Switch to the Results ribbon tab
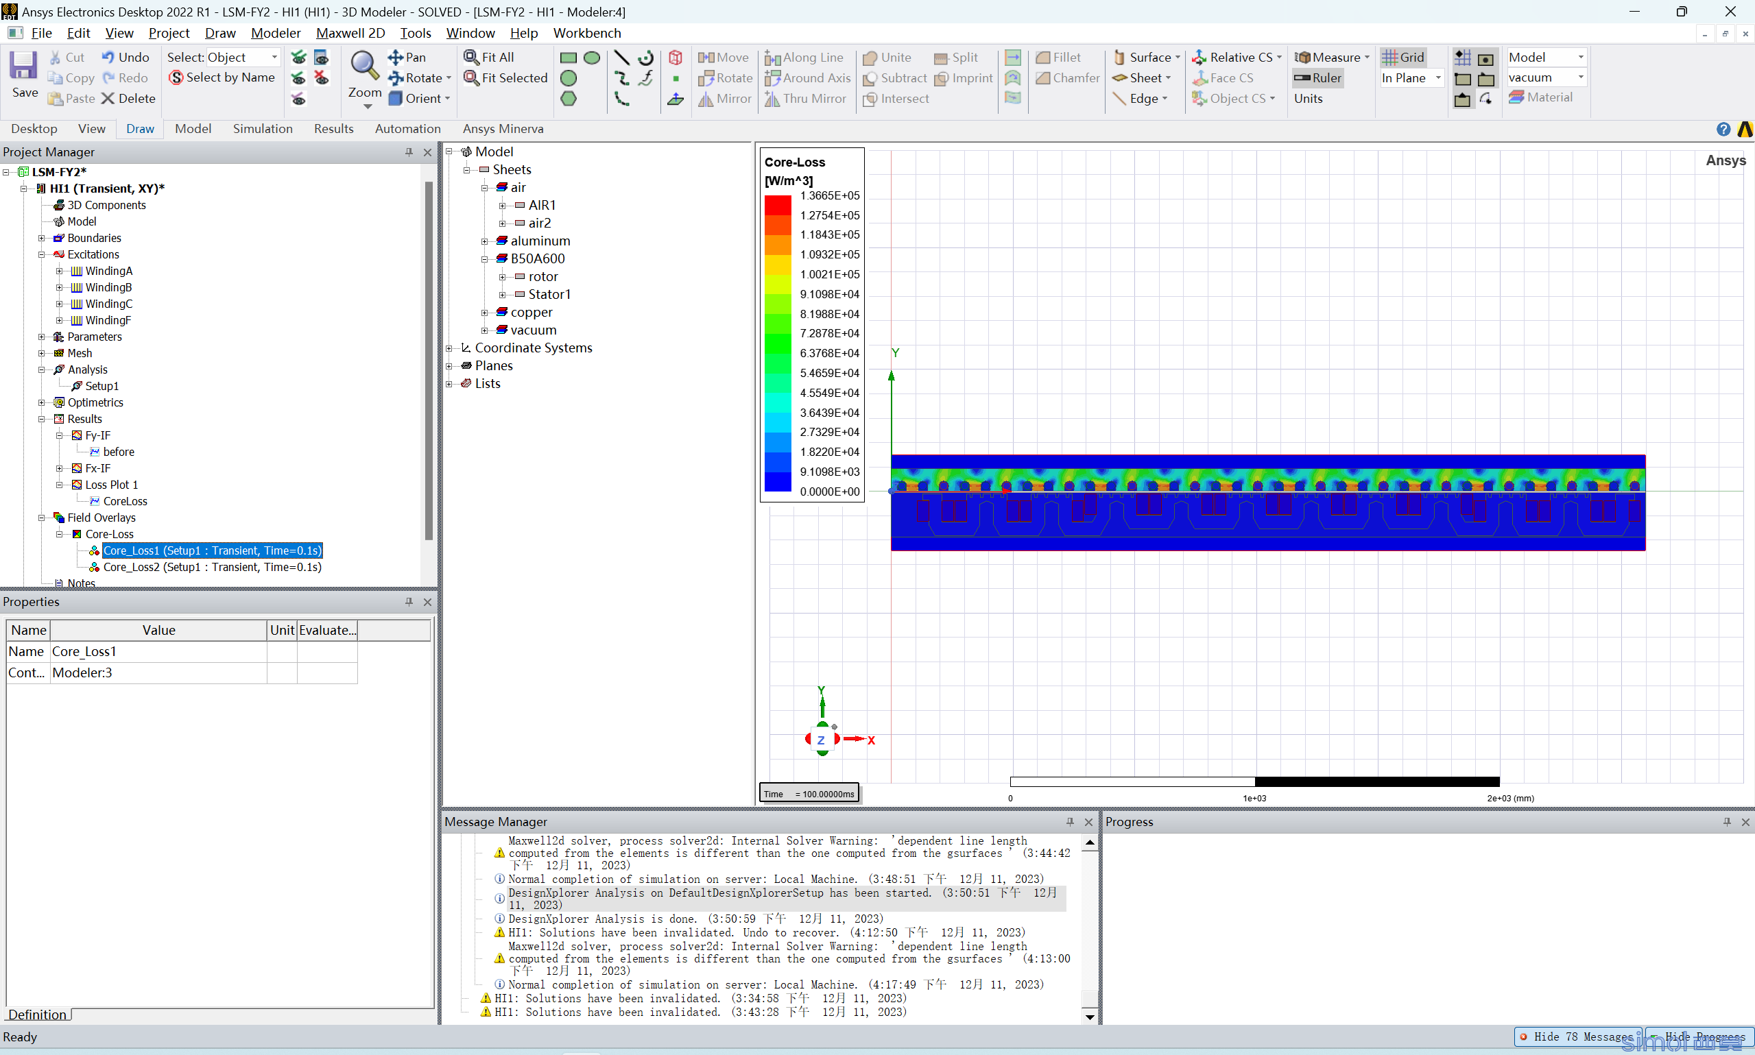The image size is (1755, 1055). 333,129
